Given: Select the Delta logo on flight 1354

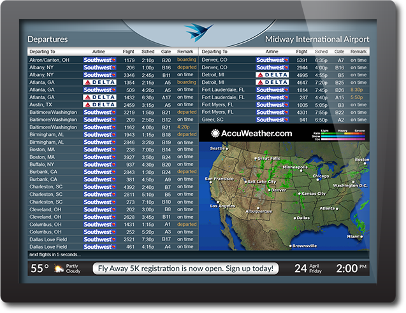Looking at the screenshot, I should point(99,83).
